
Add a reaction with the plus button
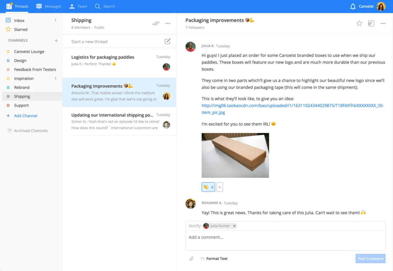click(x=220, y=187)
